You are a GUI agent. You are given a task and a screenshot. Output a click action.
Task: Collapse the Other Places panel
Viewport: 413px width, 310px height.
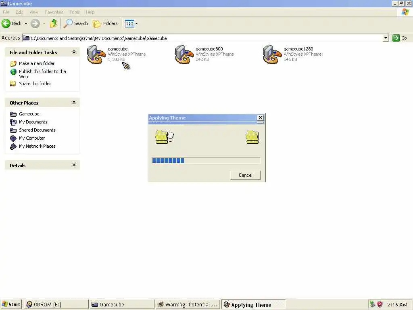(x=74, y=103)
